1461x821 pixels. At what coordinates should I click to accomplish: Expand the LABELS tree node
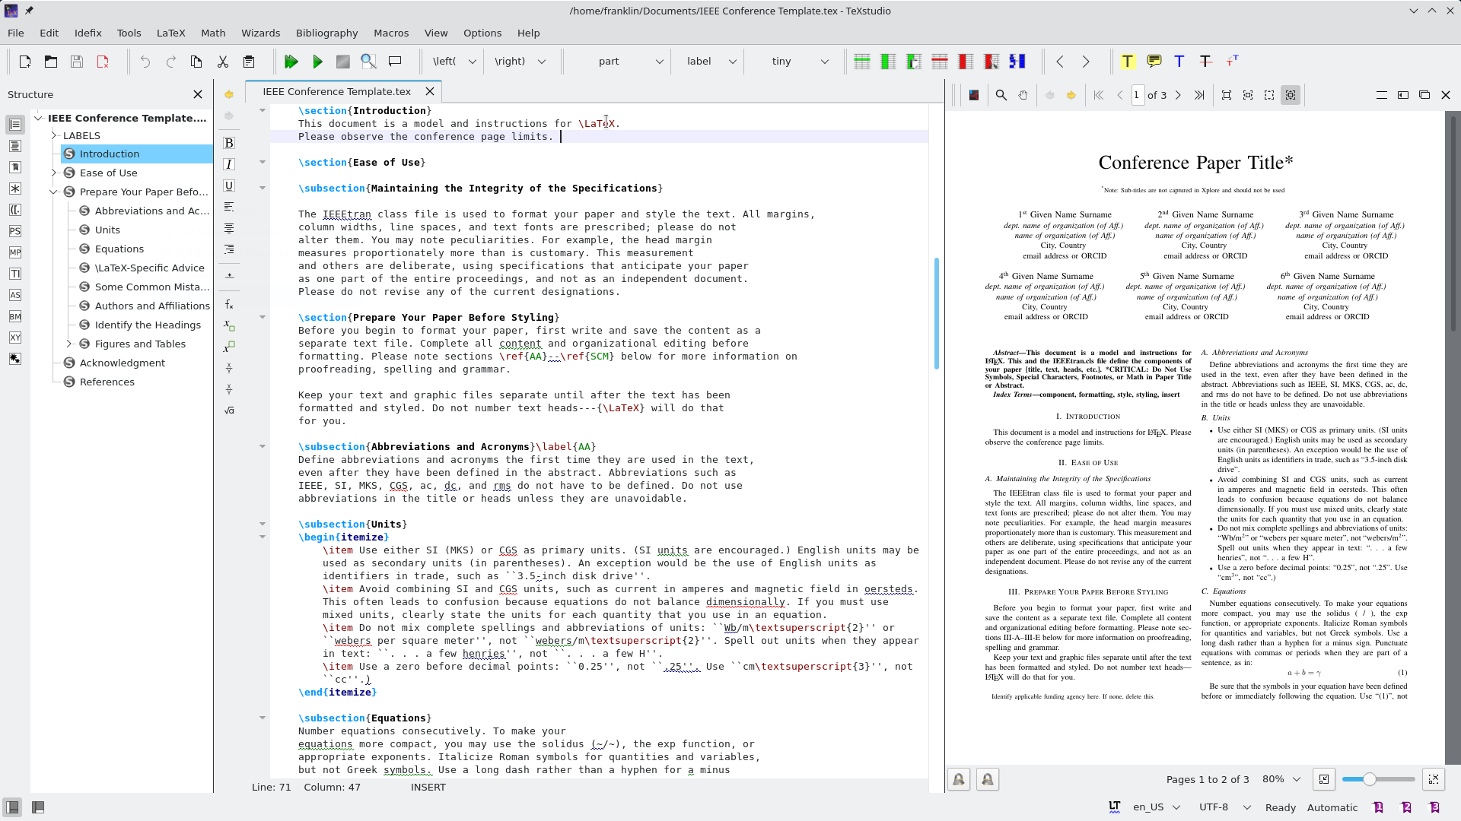54,135
